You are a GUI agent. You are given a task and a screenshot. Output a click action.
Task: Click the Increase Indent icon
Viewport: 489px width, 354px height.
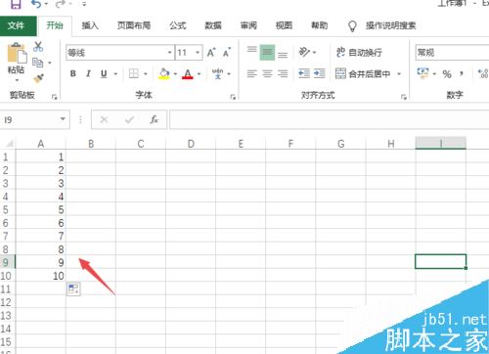click(320, 73)
